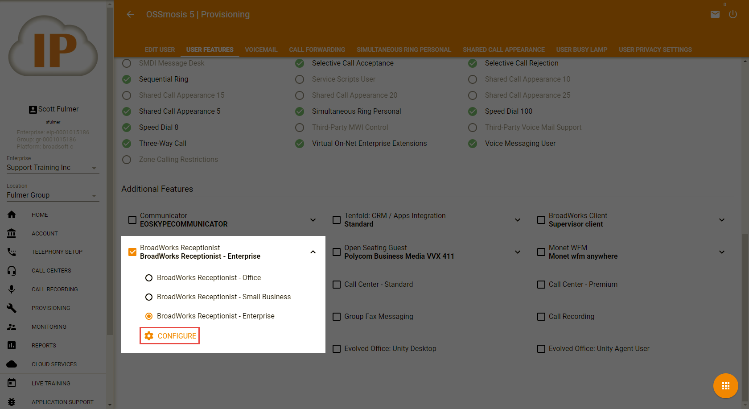Open the mail envelope icon
The image size is (749, 409).
pos(715,14)
